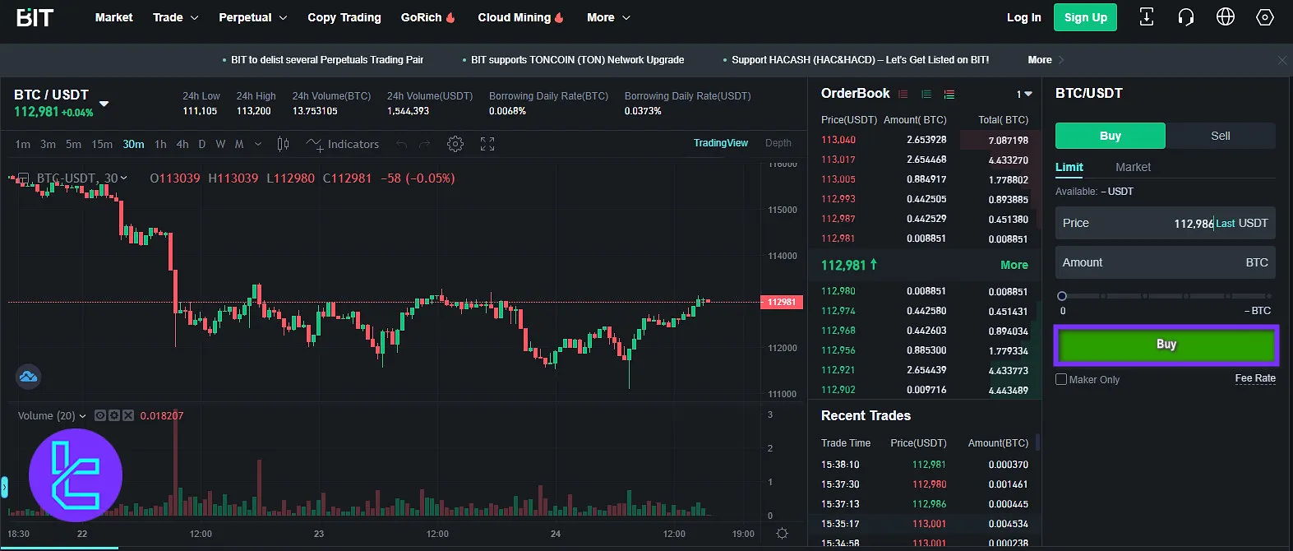
Task: Enter fullscreen chart mode
Action: (x=487, y=144)
